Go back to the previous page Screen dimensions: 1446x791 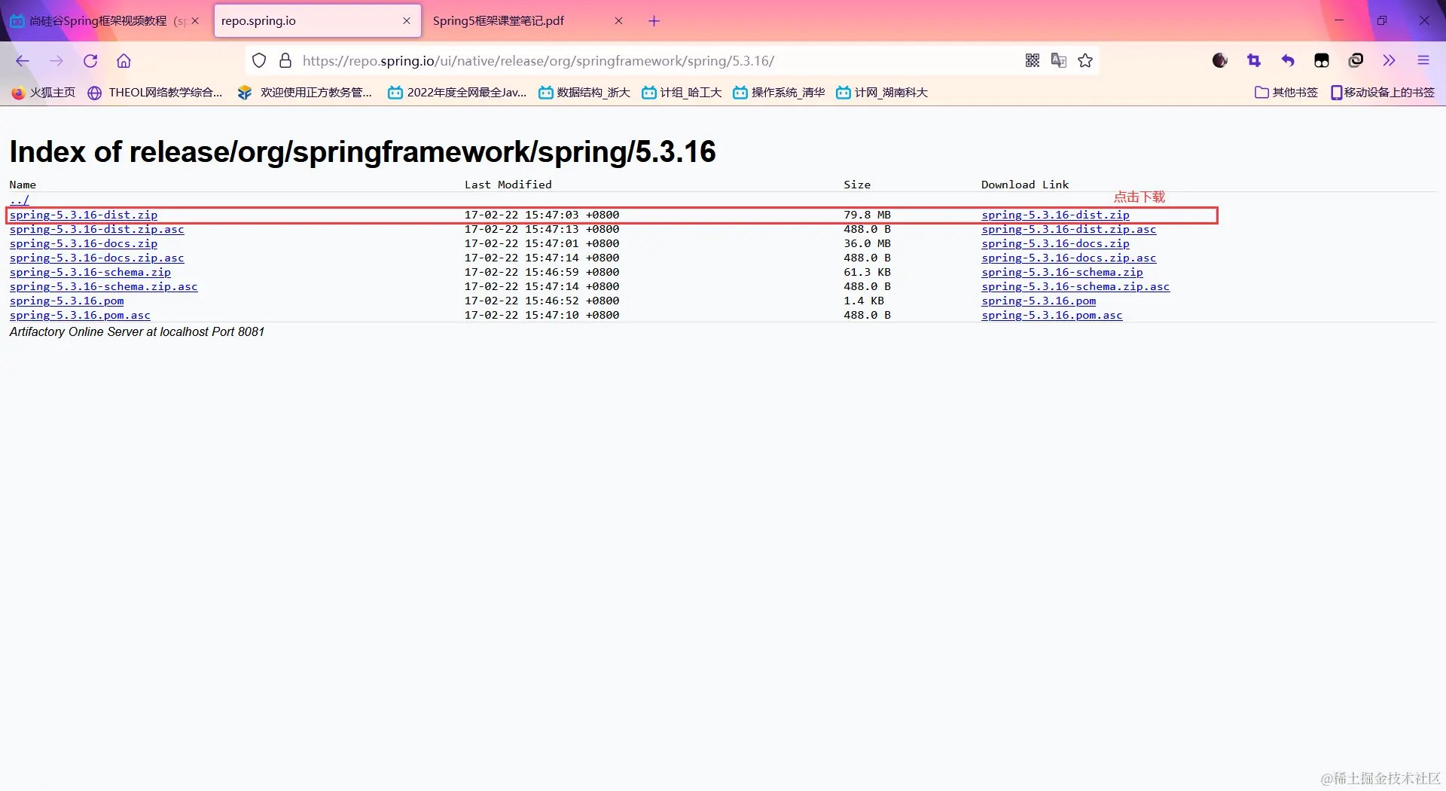[x=23, y=61]
